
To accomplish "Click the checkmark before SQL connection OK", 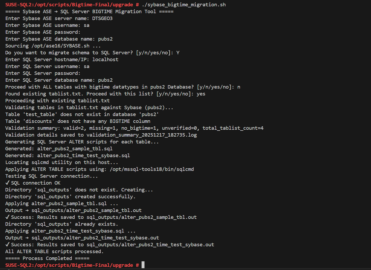I will (x=7, y=183).
